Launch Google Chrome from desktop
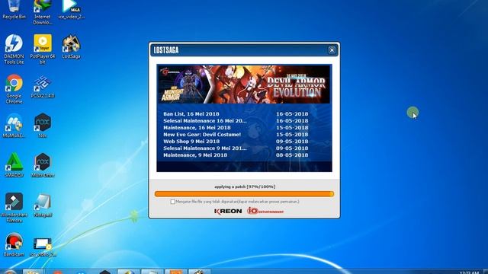This screenshot has width=488, height=274. [14, 88]
